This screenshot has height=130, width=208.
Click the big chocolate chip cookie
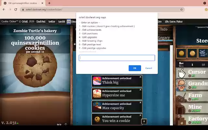pos(35,66)
